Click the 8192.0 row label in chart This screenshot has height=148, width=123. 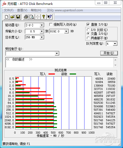pyautogui.click(x=9, y=127)
